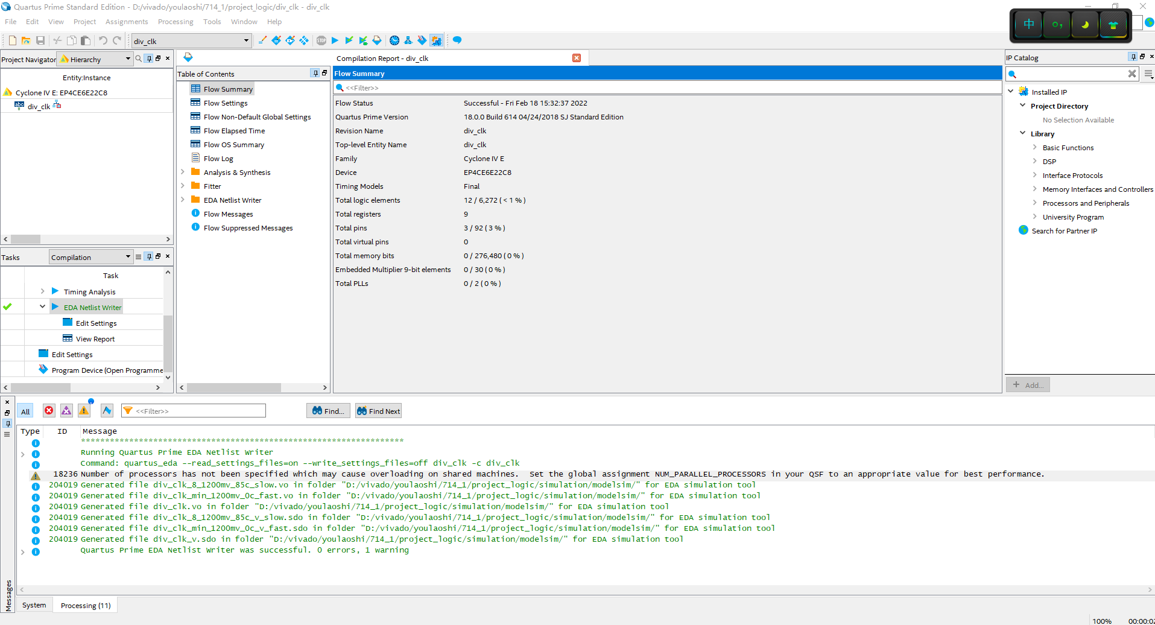This screenshot has width=1155, height=625.
Task: Expand the EDA Netlist Writer report folder
Action: tap(183, 200)
